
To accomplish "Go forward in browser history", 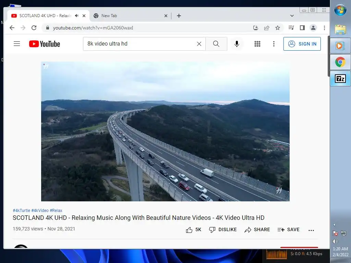I will (x=23, y=28).
